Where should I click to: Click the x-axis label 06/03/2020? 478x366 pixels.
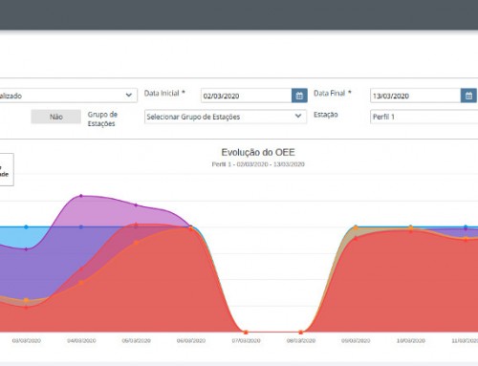(191, 340)
